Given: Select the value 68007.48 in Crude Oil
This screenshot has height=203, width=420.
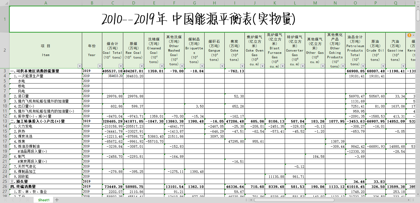Looking at the screenshot, I should [x=375, y=71].
